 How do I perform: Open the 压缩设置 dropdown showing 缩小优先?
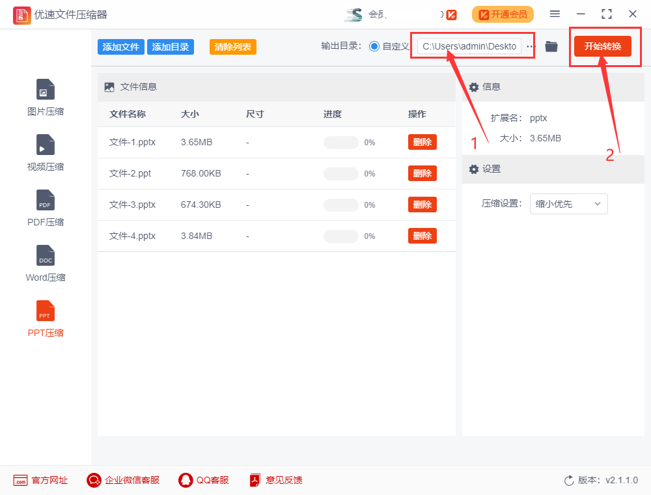568,204
